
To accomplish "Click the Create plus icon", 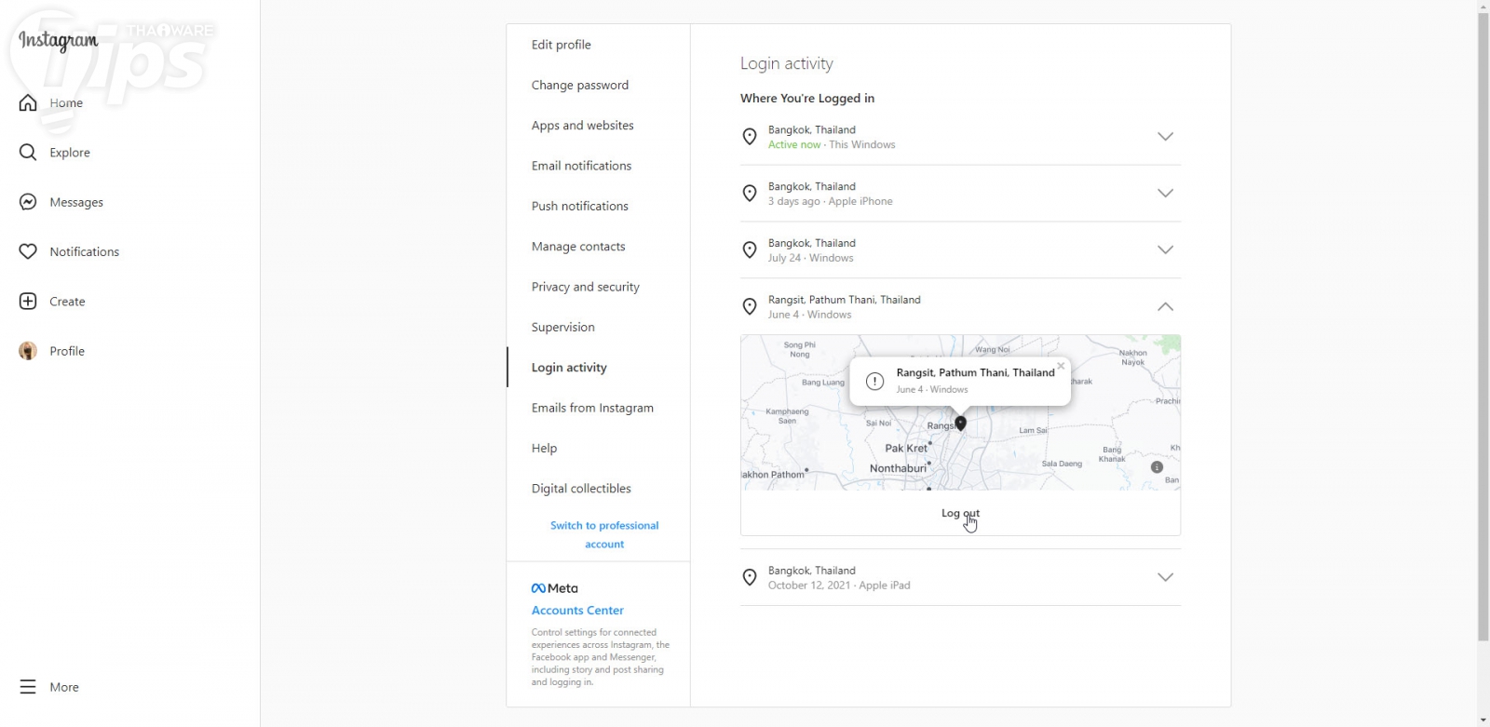I will click(28, 302).
